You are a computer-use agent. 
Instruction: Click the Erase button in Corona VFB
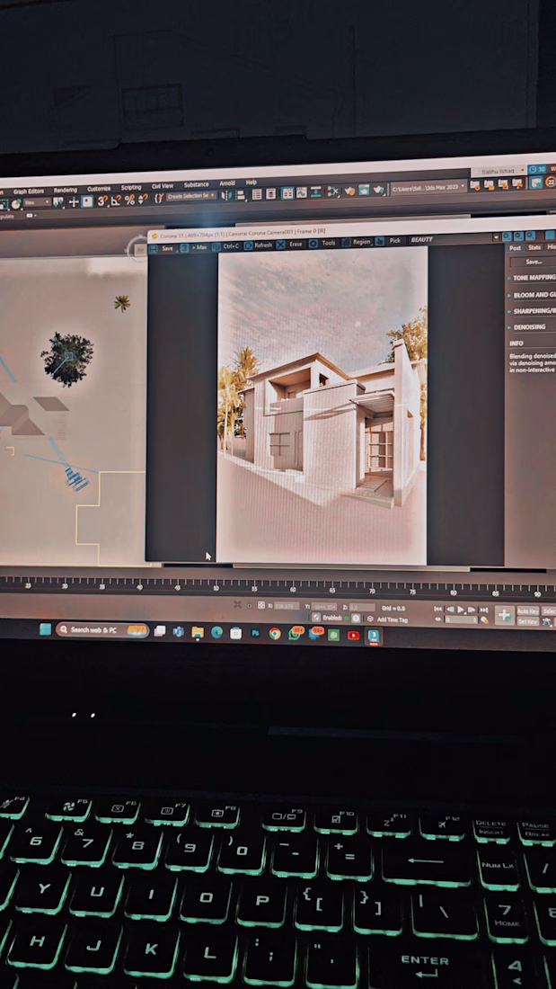[x=291, y=244]
